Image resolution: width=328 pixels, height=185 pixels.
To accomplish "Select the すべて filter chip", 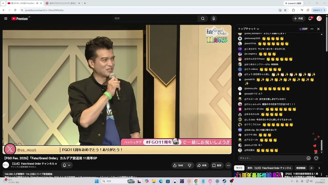I will click(239, 168).
